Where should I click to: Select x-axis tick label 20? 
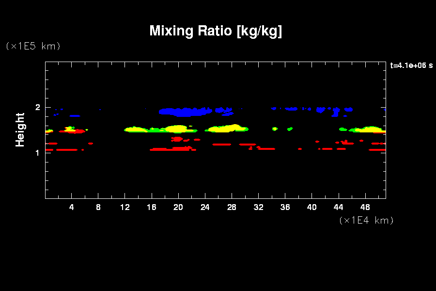(x=178, y=208)
